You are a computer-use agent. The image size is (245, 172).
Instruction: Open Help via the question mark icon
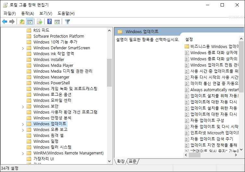[49, 21]
